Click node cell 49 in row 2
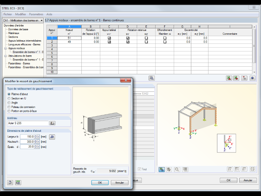Viewport: 261px width, 196px height. pyautogui.click(x=69, y=42)
